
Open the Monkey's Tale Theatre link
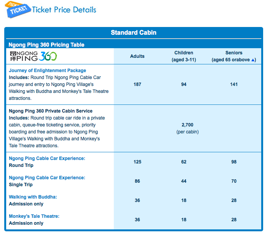click(x=34, y=216)
